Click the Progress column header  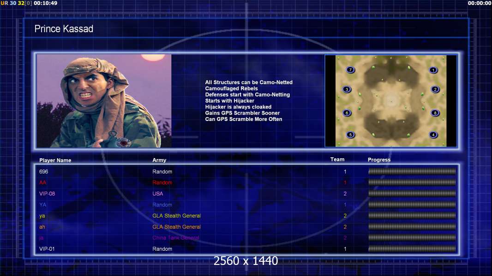379,160
